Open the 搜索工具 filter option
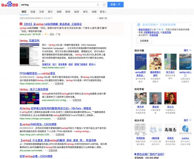Image resolution: width=194 pixels, height=159 pixels. coord(102,18)
